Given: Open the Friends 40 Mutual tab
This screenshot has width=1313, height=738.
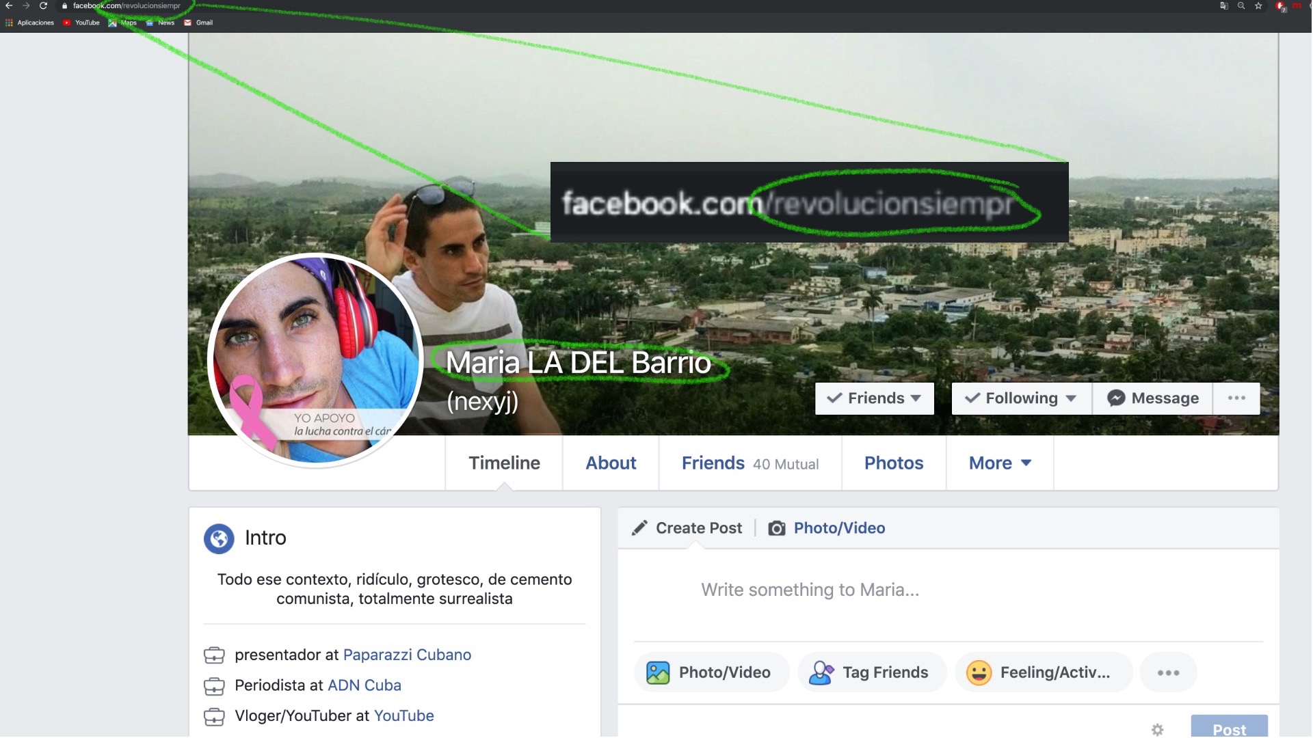Looking at the screenshot, I should click(750, 463).
